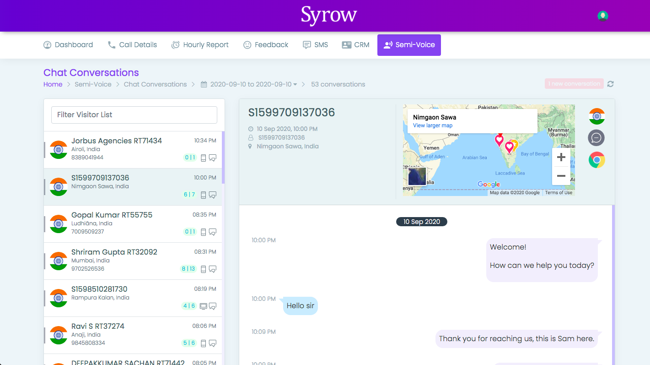Click the Thank you for reaching us message
Viewport: 650px width, 365px height.
tap(516, 339)
